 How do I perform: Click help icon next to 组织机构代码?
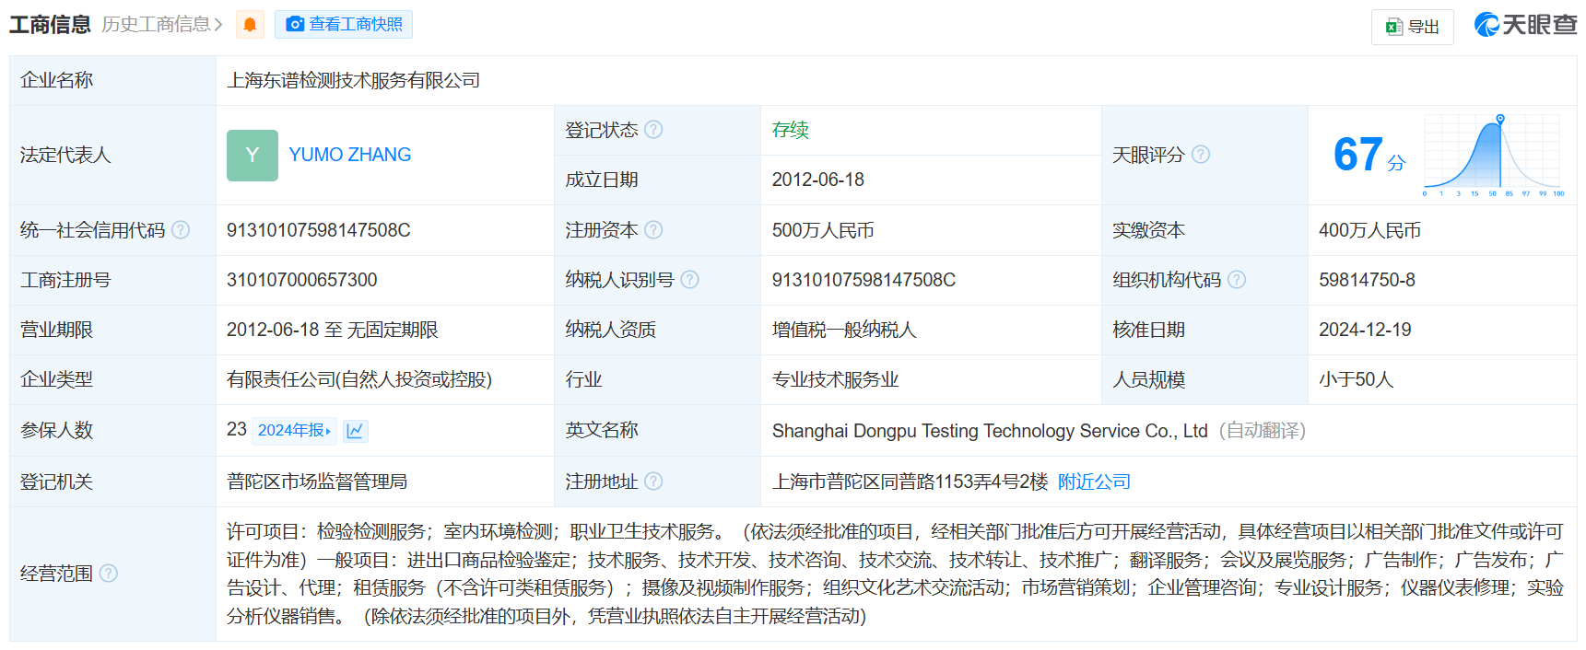pos(1237,280)
